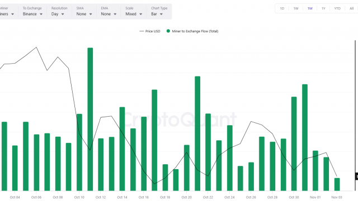This screenshot has width=358, height=201.
Task: Select the YTD time range
Action: click(x=337, y=8)
